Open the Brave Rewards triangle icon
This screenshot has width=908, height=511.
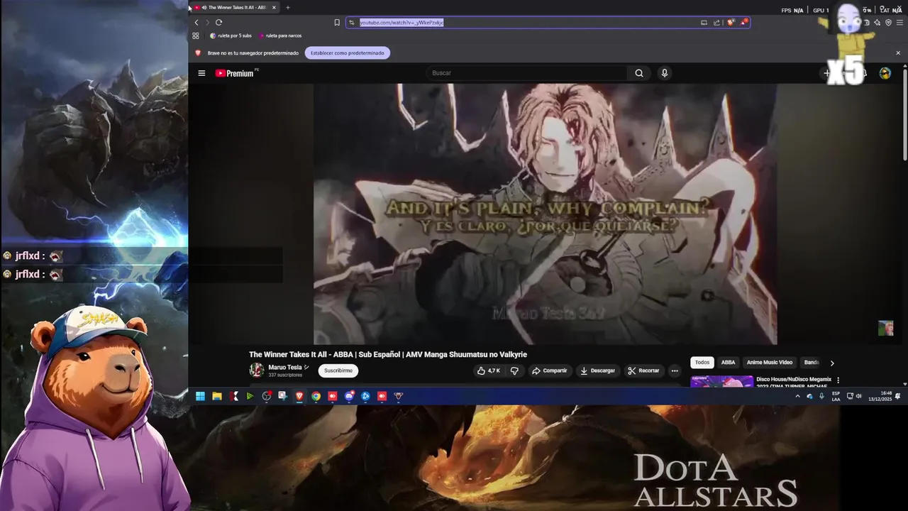pos(743,22)
